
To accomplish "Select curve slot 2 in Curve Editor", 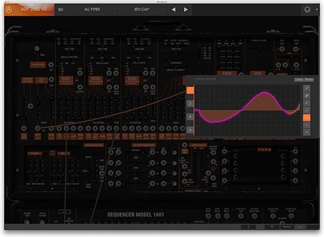I will point(190,104).
